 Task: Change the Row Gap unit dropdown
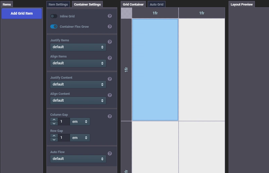point(80,138)
